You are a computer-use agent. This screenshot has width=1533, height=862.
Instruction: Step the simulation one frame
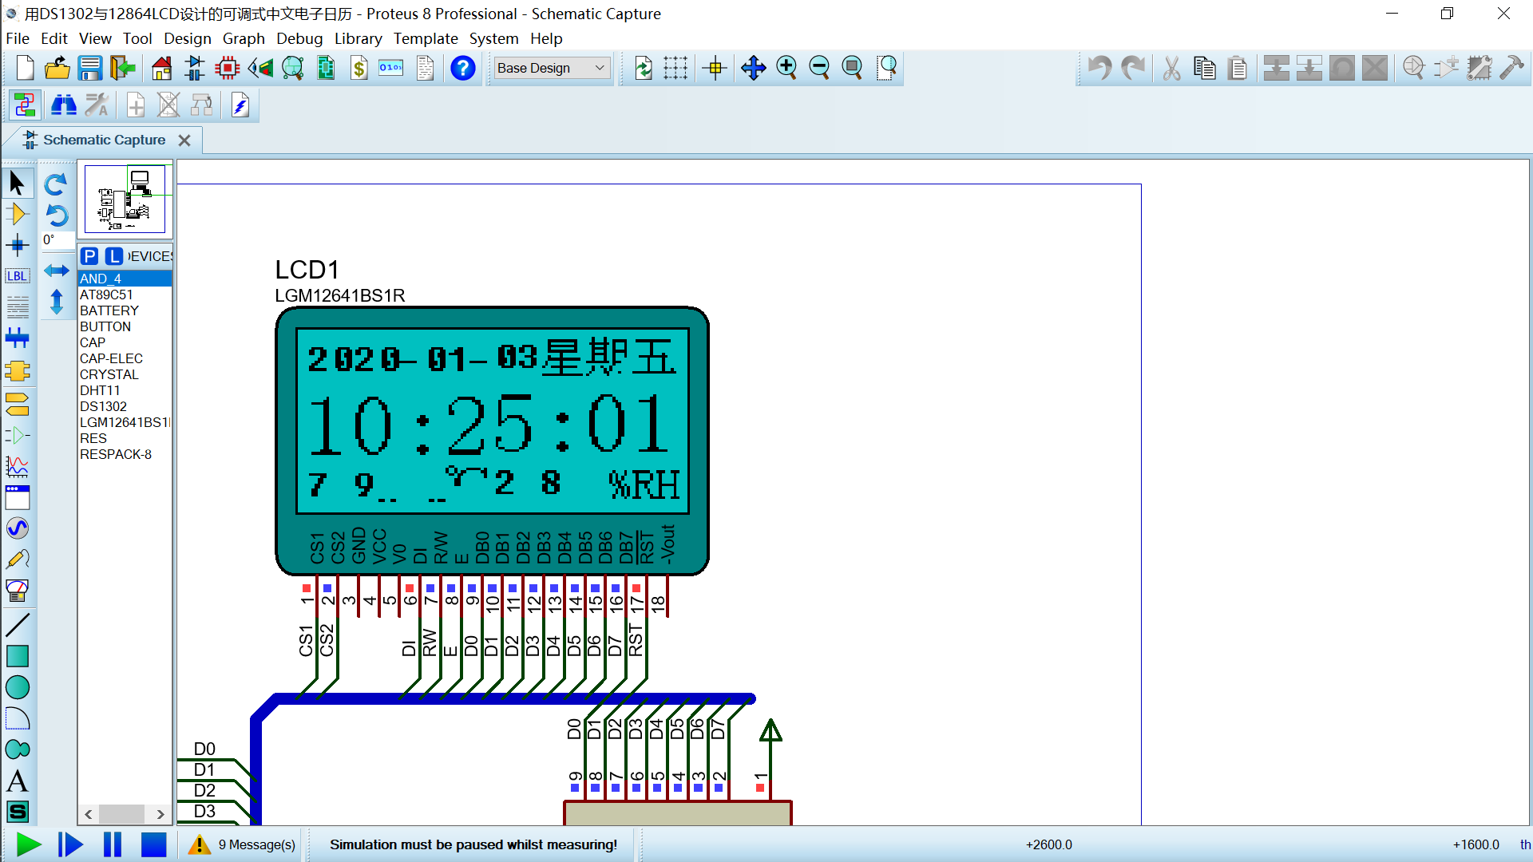point(70,844)
